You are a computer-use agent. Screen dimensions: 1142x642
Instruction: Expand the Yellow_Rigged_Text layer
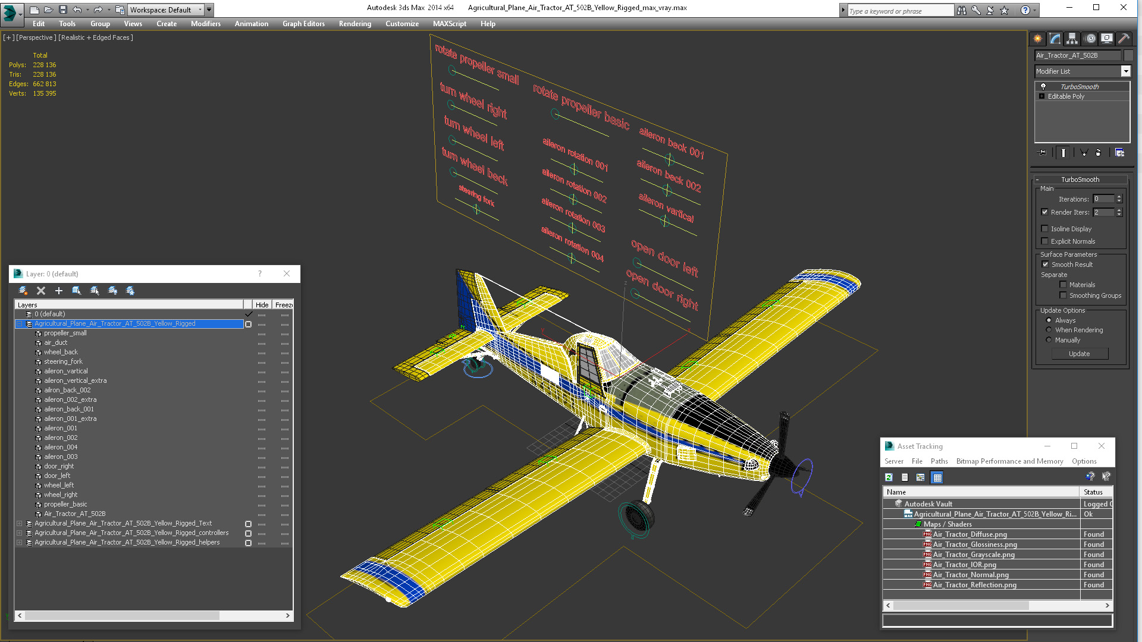pyautogui.click(x=19, y=524)
